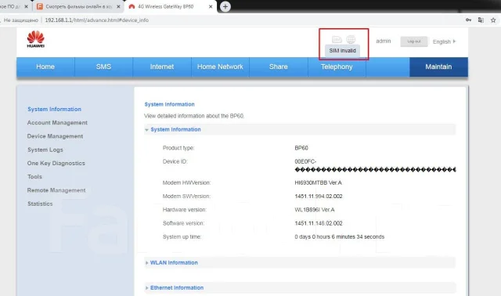Open One Key Diagnostics in sidebar
Viewport: 501px width, 296px height.
pyautogui.click(x=56, y=163)
